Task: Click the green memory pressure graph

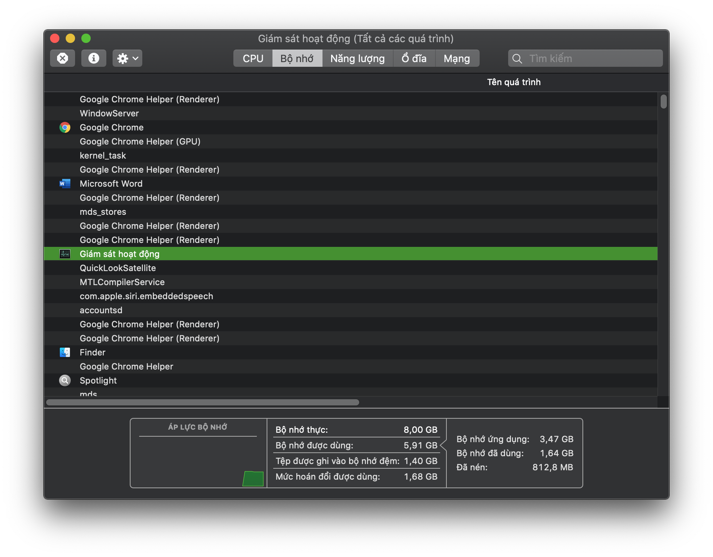Action: click(x=253, y=478)
